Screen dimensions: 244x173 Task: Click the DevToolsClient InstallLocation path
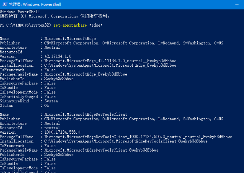(126, 141)
